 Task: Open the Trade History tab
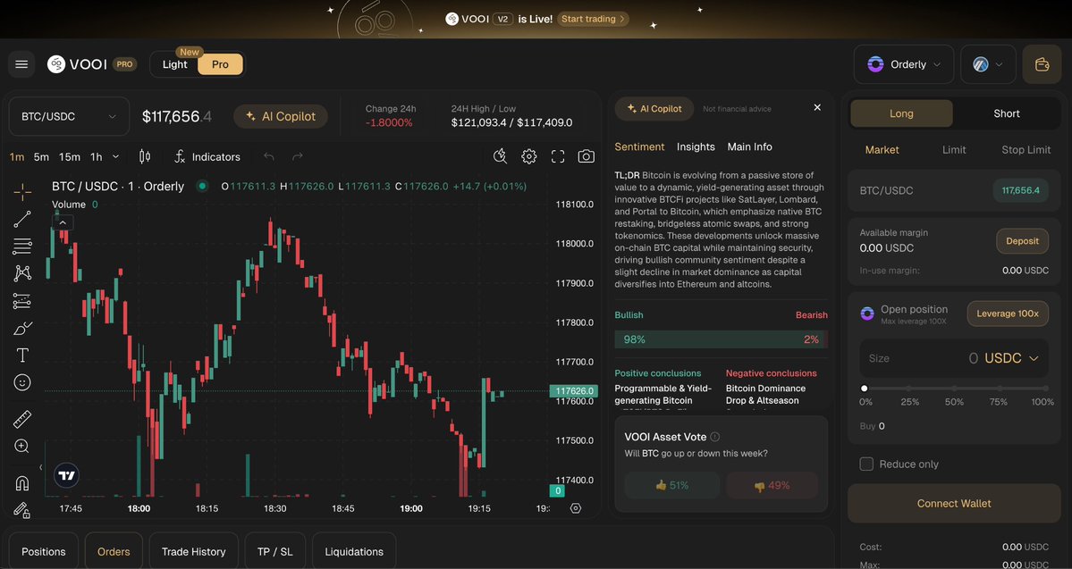(193, 551)
